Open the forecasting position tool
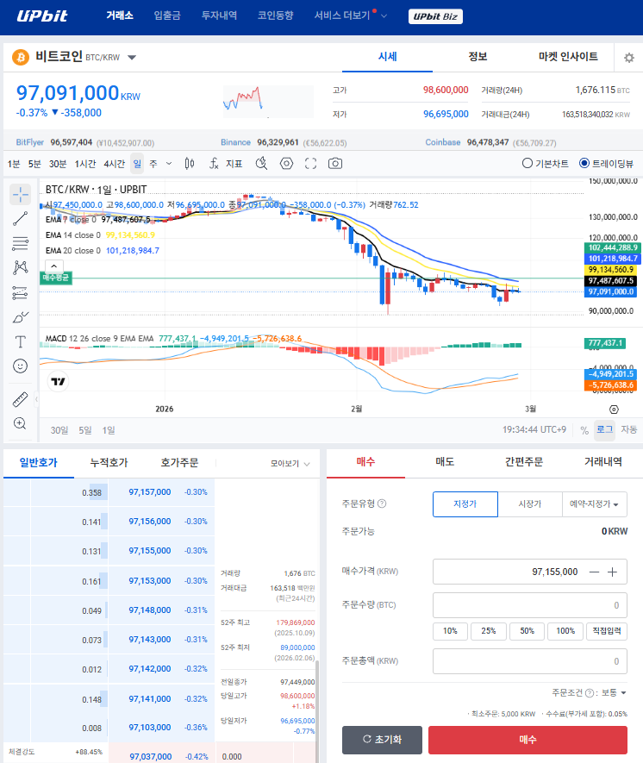Image resolution: width=643 pixels, height=763 pixels. point(20,292)
